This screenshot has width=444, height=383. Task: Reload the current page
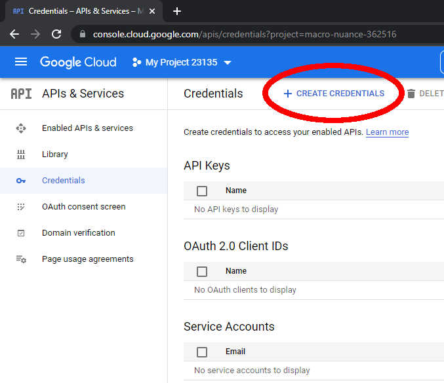56,34
